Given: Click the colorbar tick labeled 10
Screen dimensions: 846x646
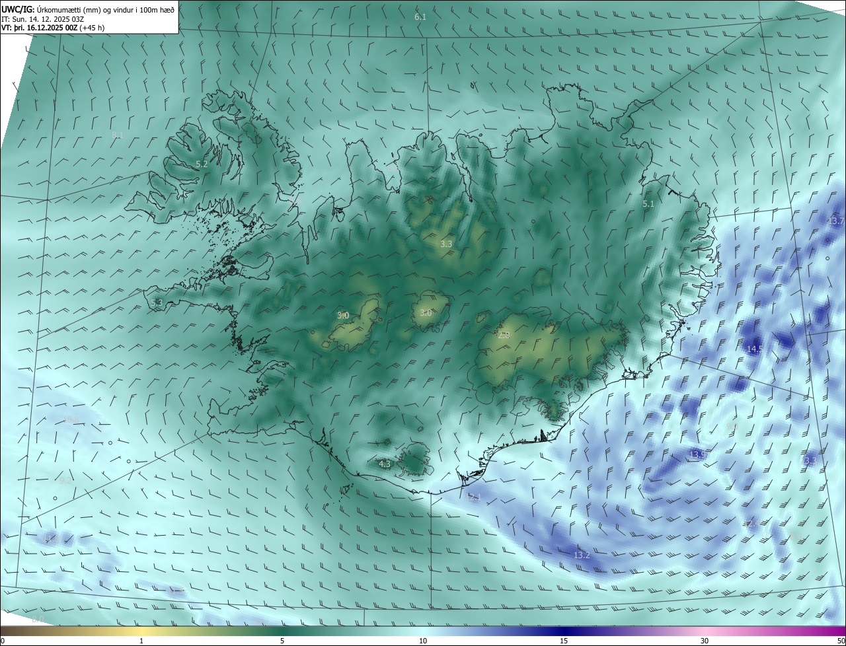Looking at the screenshot, I should pyautogui.click(x=423, y=641).
